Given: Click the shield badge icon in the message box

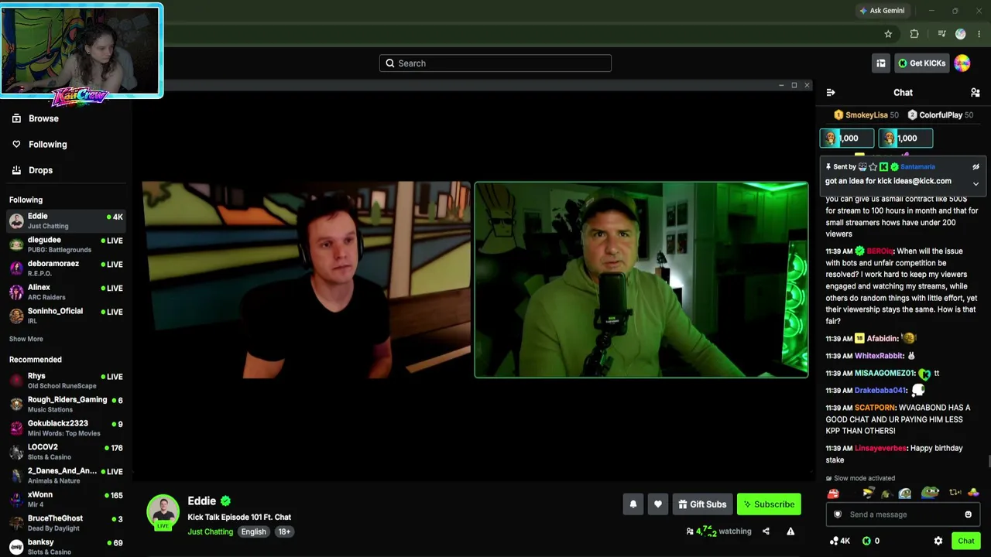Looking at the screenshot, I should tap(838, 514).
